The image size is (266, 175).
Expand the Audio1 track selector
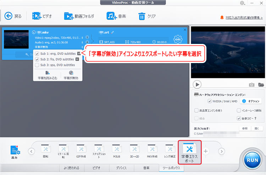tap(82, 43)
